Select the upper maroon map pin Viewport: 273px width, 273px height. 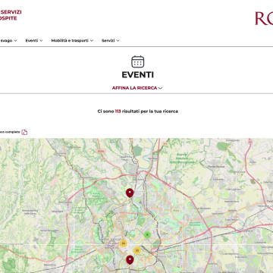(130, 193)
